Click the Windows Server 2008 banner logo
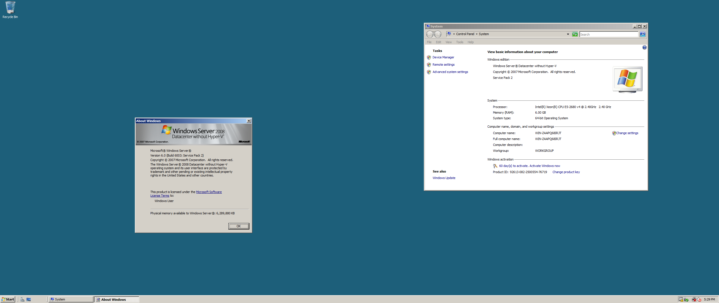 coord(193,132)
